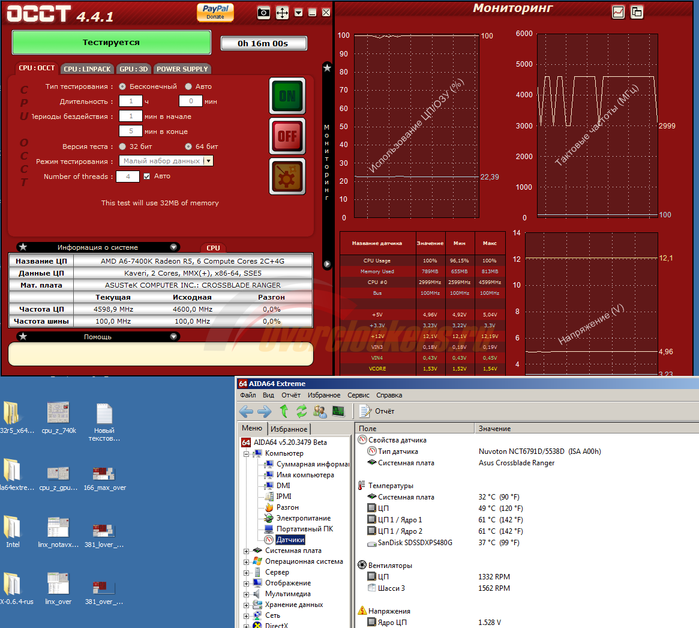
Task: Collapse the Помощь panel arrow
Action: pyautogui.click(x=174, y=337)
